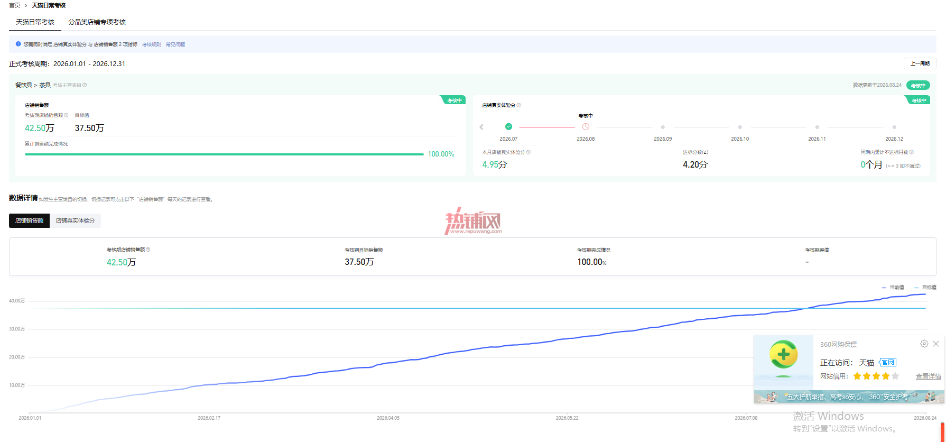The image size is (946, 442).
Task: Click help icon beside 考核期店铺销售额 in top card
Action: pos(66,115)
